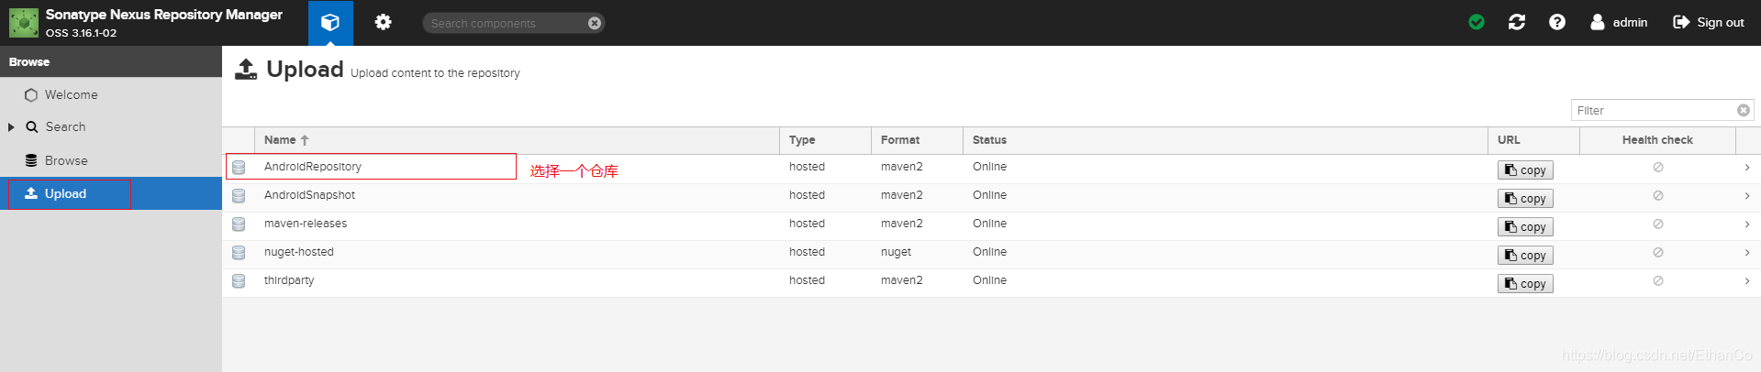
Task: Refresh the view using the refresh icon
Action: click(1517, 22)
